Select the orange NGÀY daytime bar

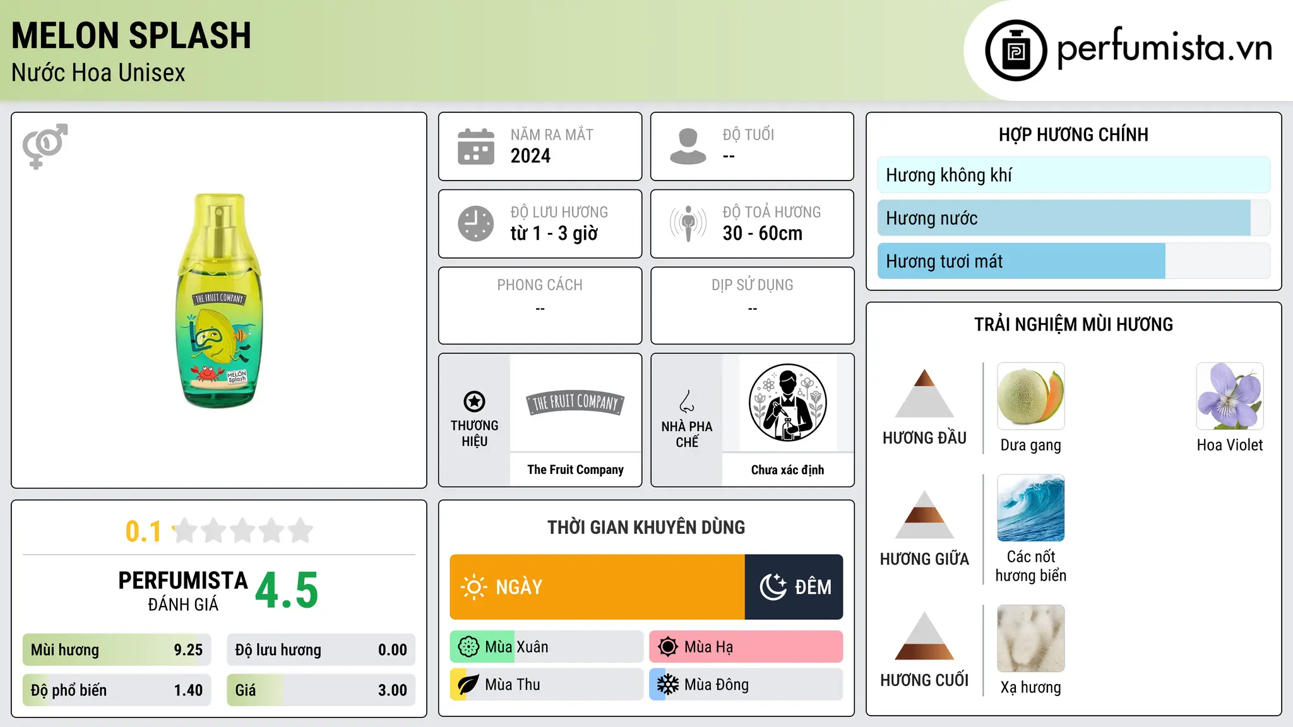pyautogui.click(x=597, y=587)
